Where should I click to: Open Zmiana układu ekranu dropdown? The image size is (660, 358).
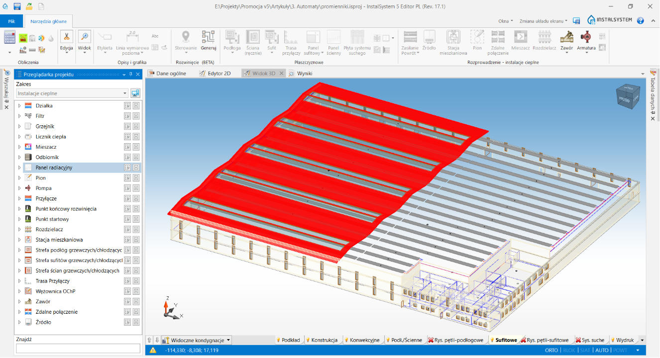click(544, 21)
